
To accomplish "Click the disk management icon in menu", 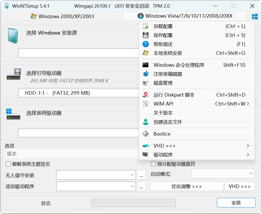I will point(146,83).
